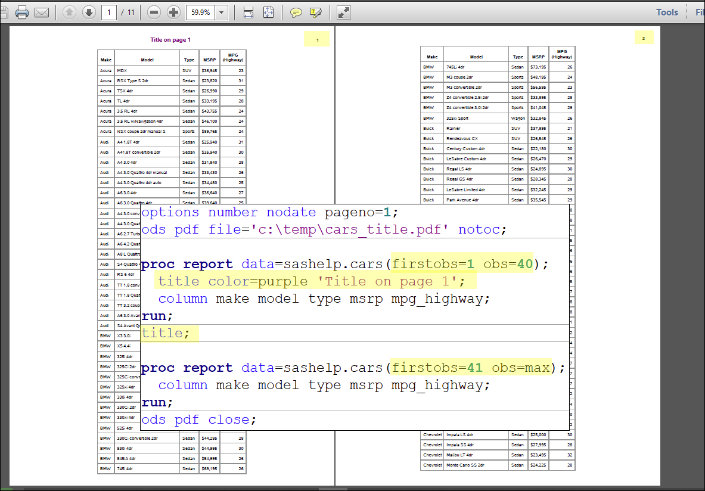Select the fit one full page icon

point(268,13)
